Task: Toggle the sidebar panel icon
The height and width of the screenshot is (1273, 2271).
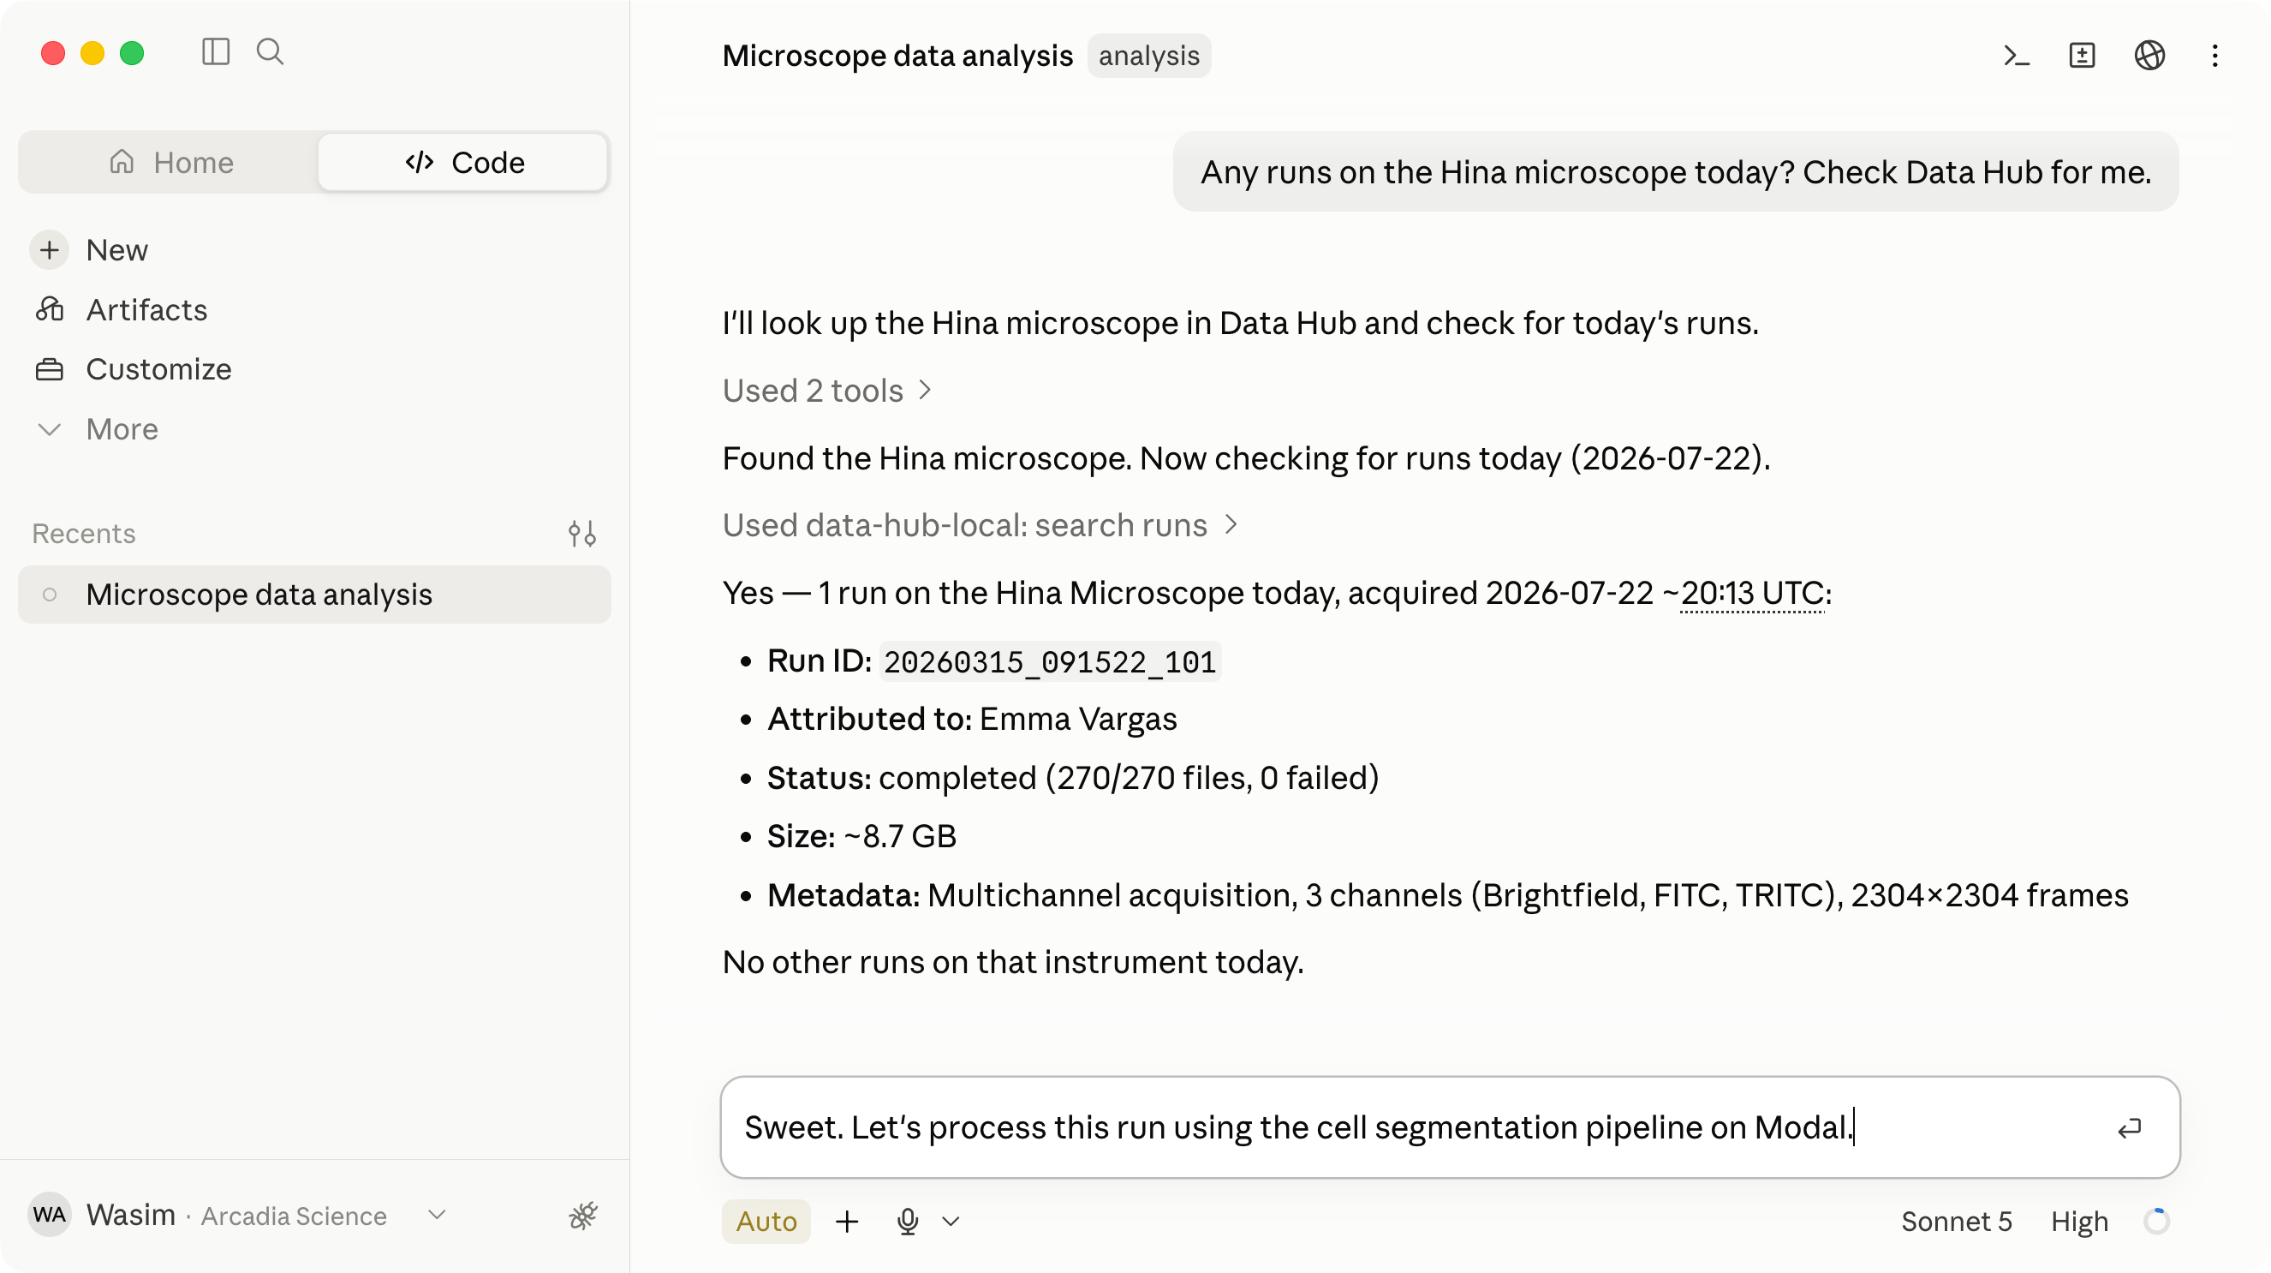Action: 215,52
